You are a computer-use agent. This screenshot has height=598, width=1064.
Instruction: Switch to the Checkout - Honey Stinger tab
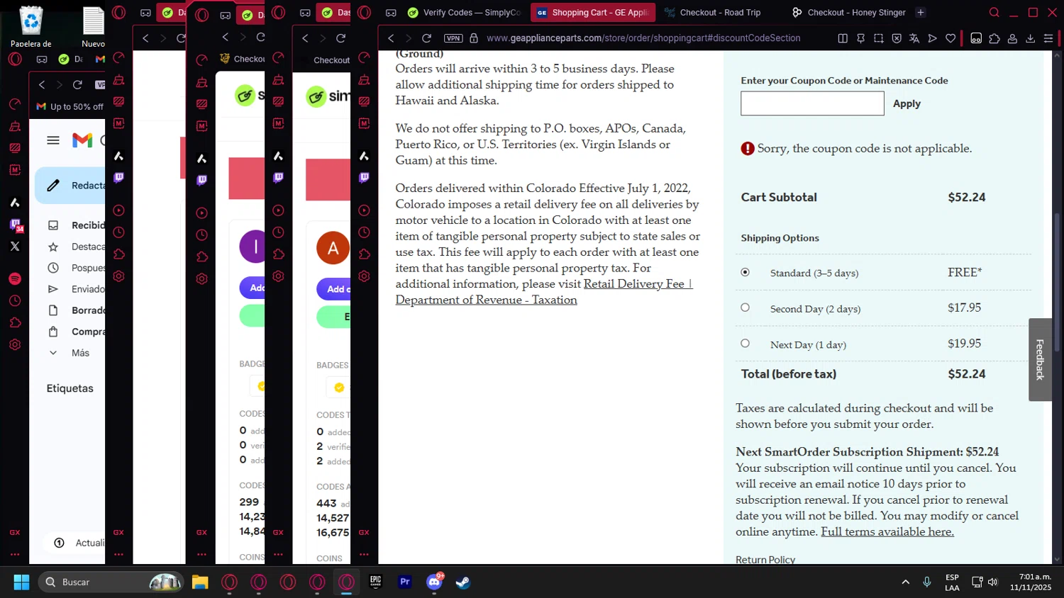pyautogui.click(x=848, y=12)
